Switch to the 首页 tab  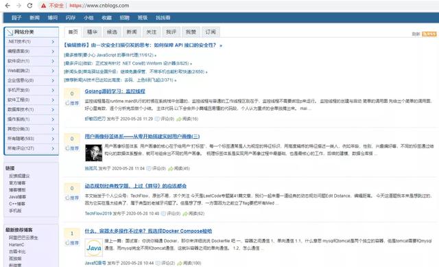73,32
